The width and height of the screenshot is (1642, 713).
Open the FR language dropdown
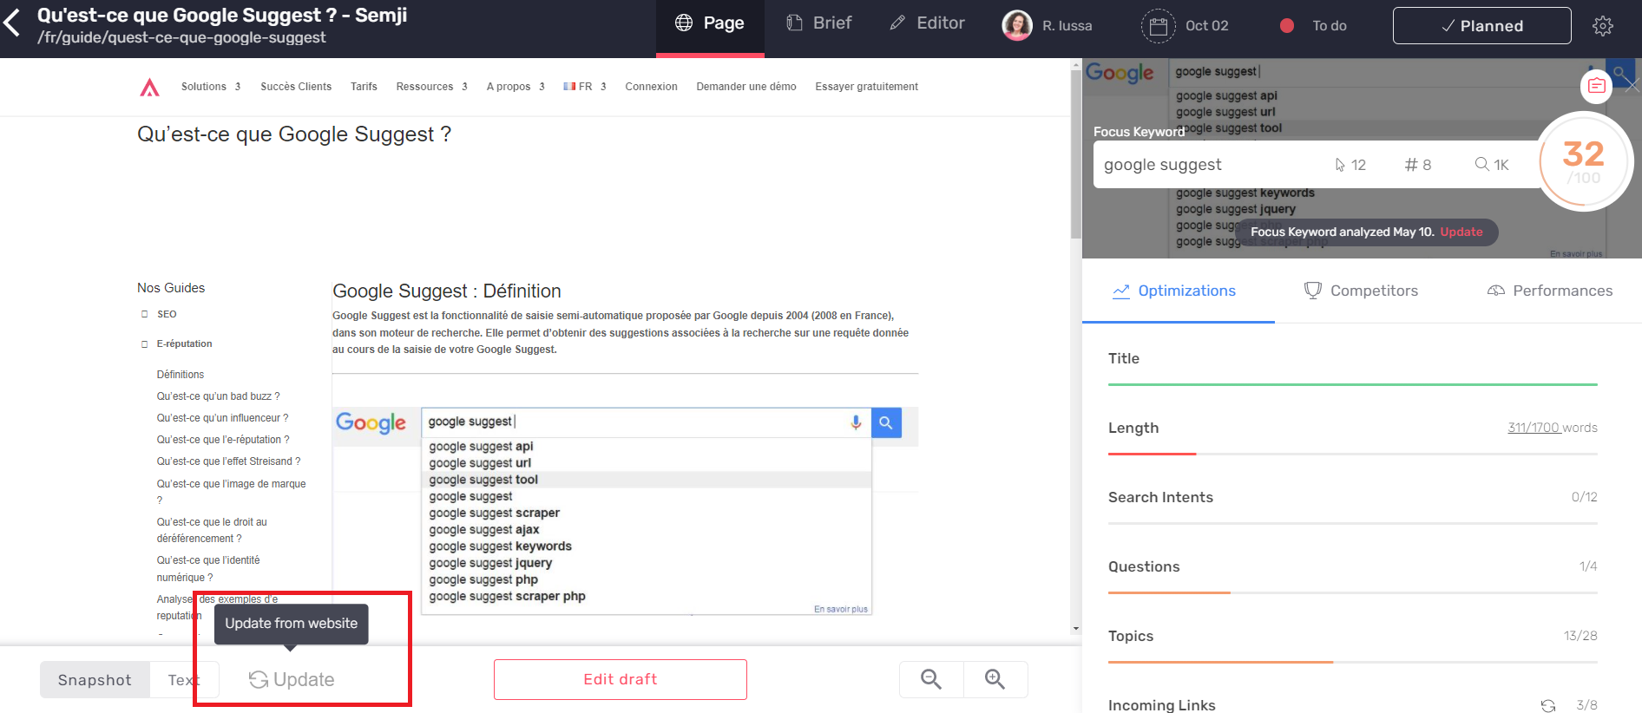point(585,87)
